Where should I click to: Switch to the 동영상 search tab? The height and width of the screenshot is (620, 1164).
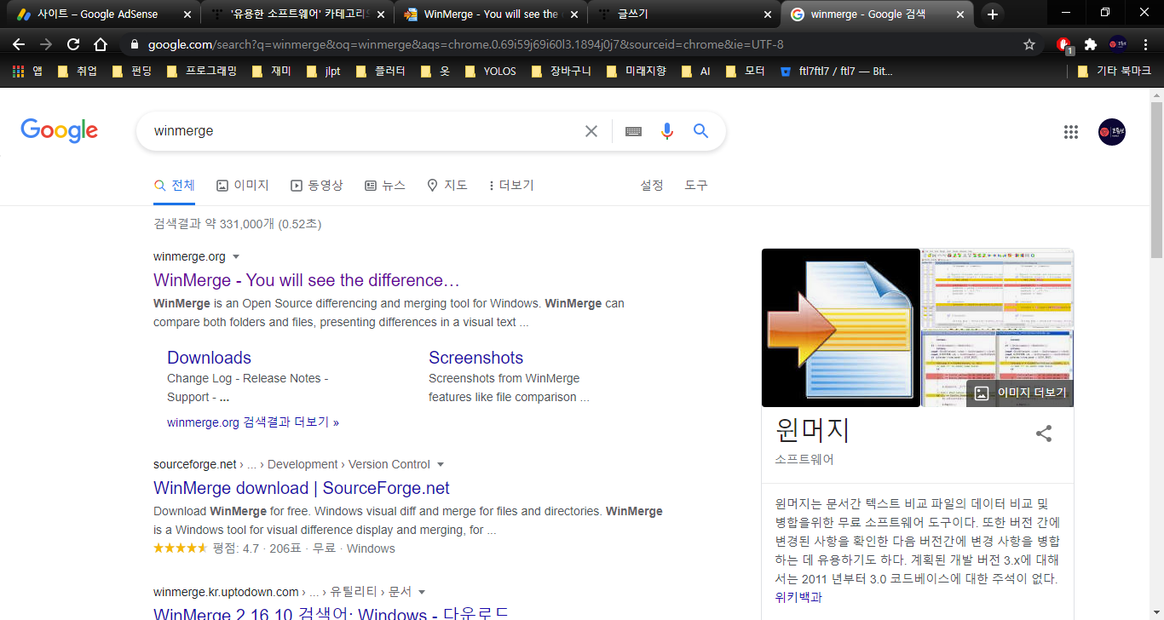[317, 185]
